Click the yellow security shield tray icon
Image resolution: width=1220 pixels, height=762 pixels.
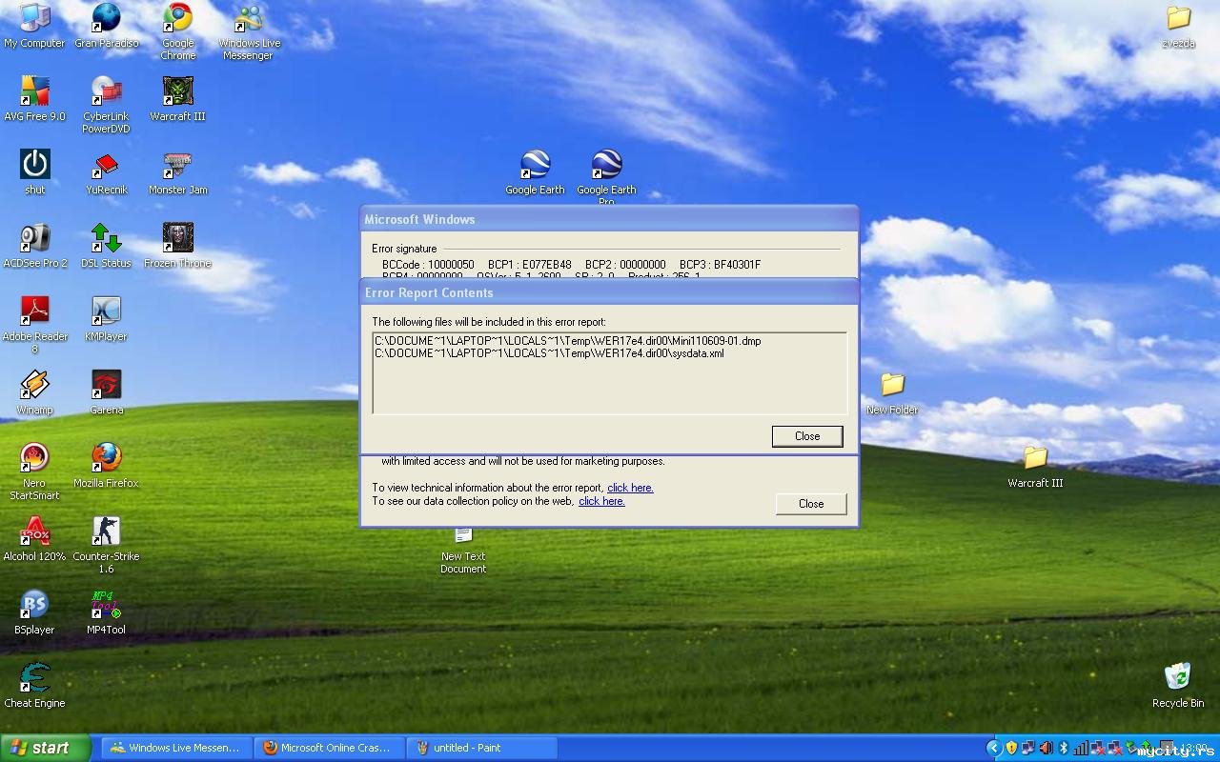tap(1011, 748)
